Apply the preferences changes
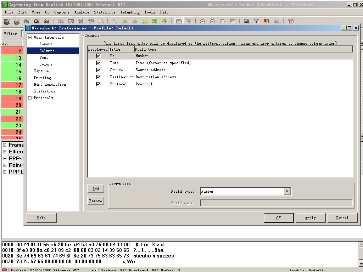Screen dimensions: 363x272 tap(311, 218)
